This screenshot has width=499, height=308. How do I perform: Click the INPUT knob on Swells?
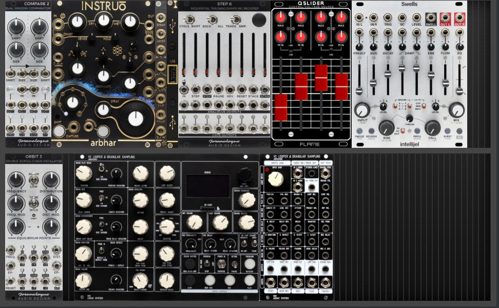362,110
